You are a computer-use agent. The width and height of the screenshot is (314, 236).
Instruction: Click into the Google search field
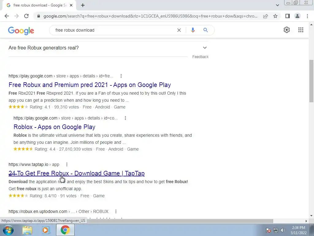pos(114,30)
